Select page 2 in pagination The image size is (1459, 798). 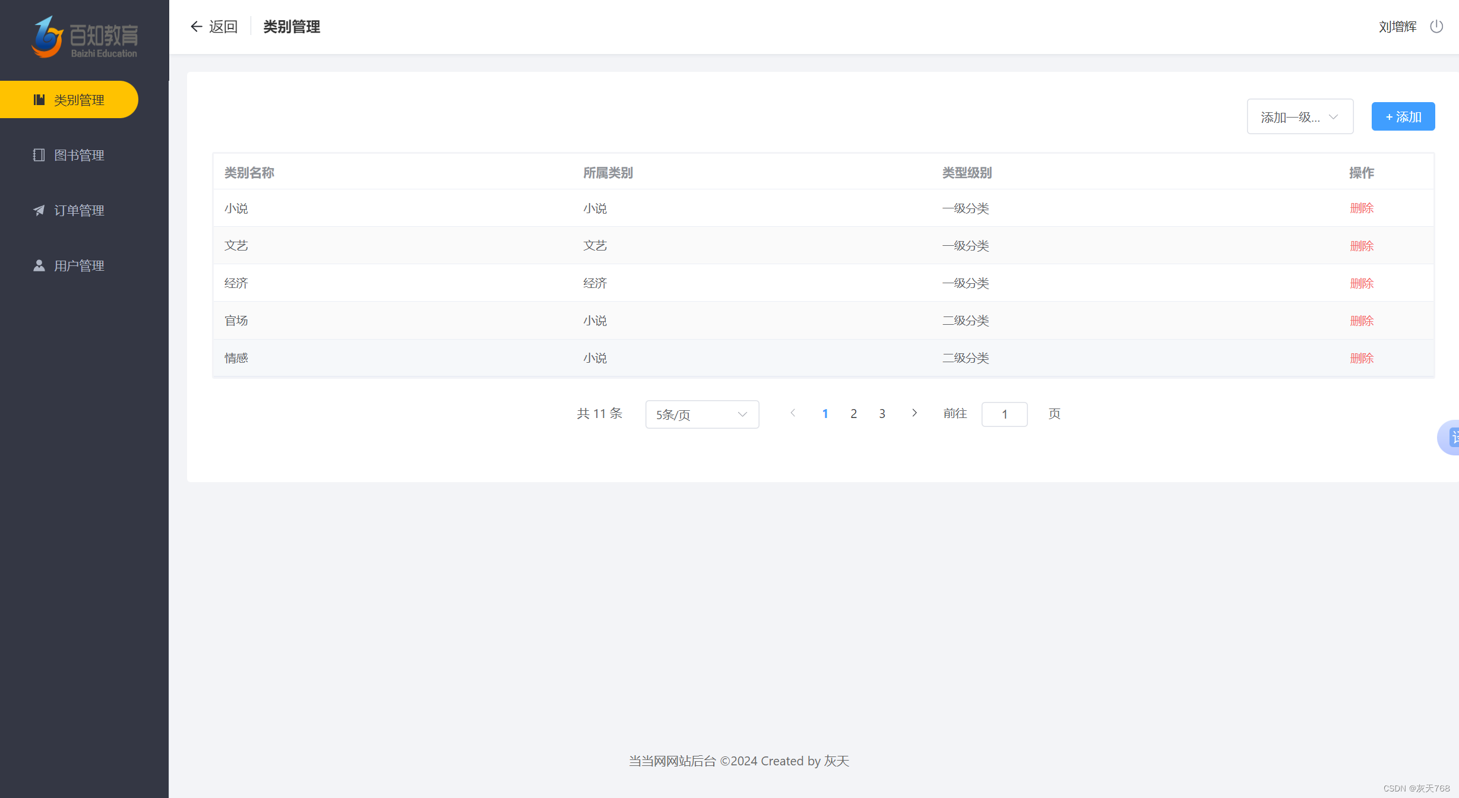coord(853,414)
